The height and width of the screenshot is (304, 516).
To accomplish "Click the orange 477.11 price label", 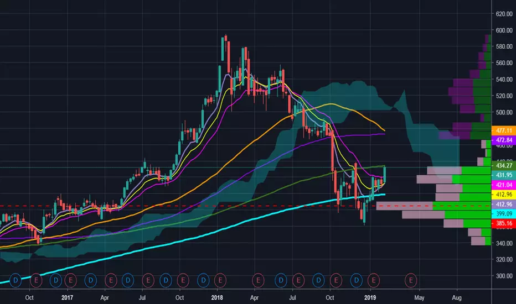I will pos(504,130).
